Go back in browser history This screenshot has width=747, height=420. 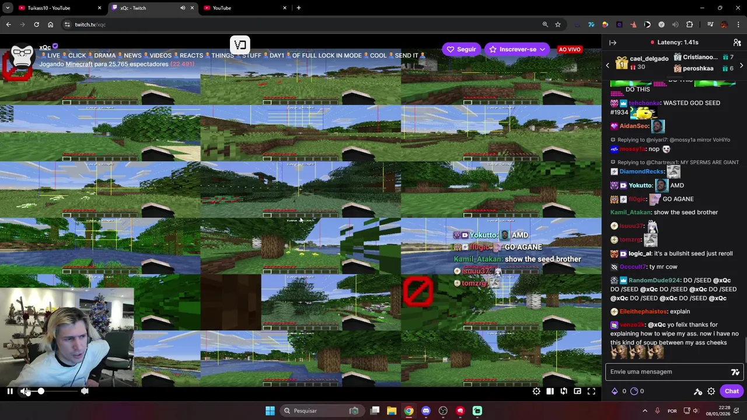pos(8,24)
